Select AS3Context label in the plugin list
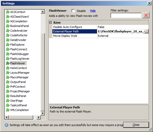 (x=18, y=12)
